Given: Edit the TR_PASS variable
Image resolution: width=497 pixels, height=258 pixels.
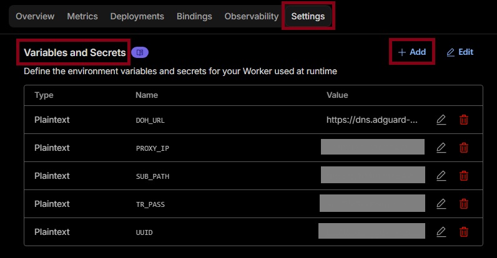Looking at the screenshot, I should pos(441,204).
